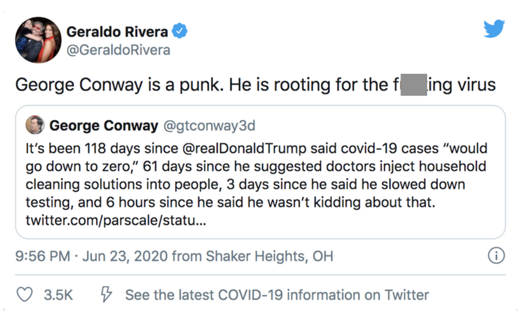This screenshot has width=532, height=327.
Task: Click George Conway's small avatar
Action: pos(35,125)
